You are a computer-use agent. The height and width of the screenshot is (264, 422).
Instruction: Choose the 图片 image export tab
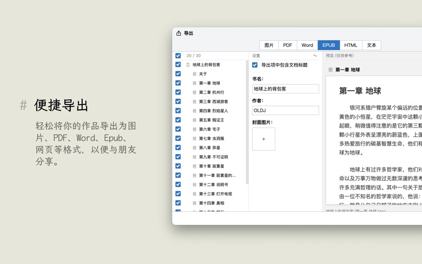click(x=269, y=45)
